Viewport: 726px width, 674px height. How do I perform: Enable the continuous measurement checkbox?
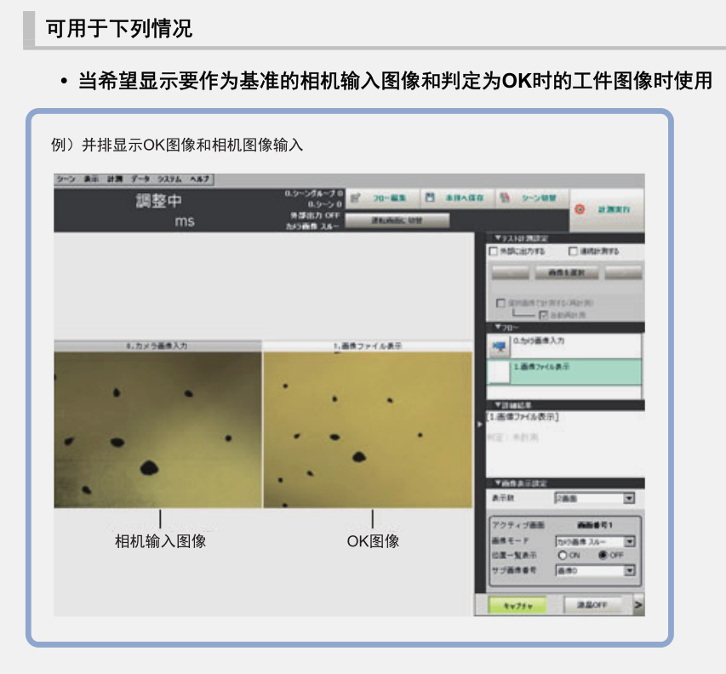pos(573,251)
